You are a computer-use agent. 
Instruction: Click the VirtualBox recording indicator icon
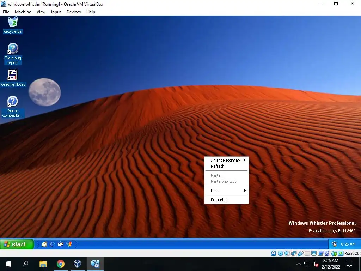(x=320, y=253)
